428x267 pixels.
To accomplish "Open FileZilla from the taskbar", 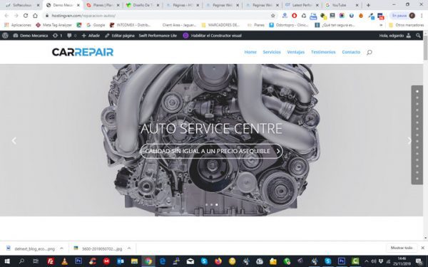I will [50, 261].
